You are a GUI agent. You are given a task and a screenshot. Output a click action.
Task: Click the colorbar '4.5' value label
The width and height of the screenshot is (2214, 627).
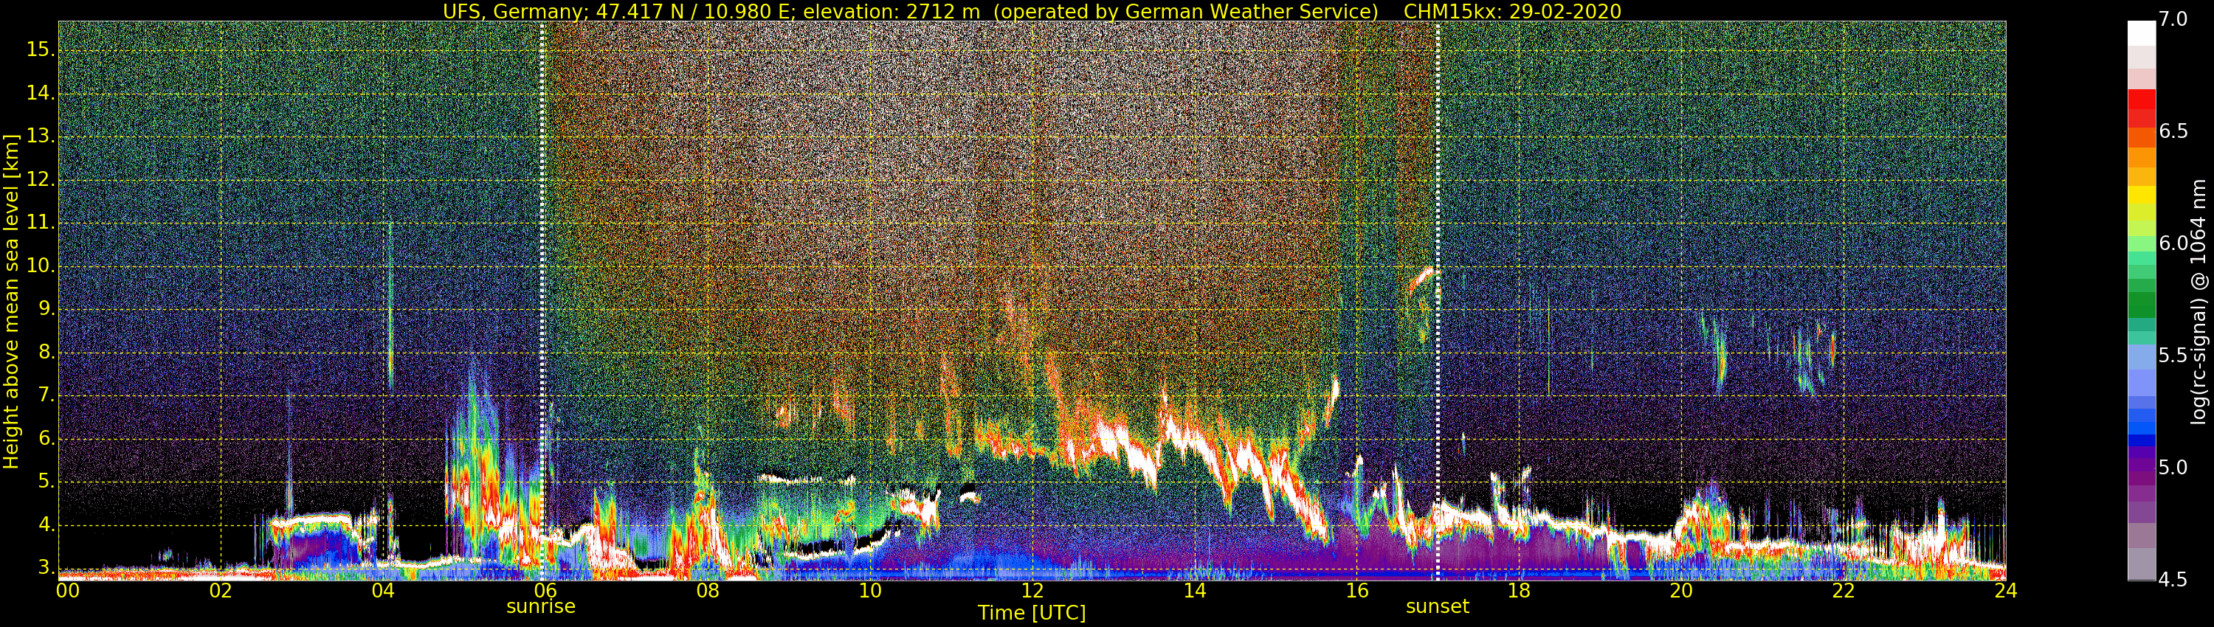coord(2173,580)
